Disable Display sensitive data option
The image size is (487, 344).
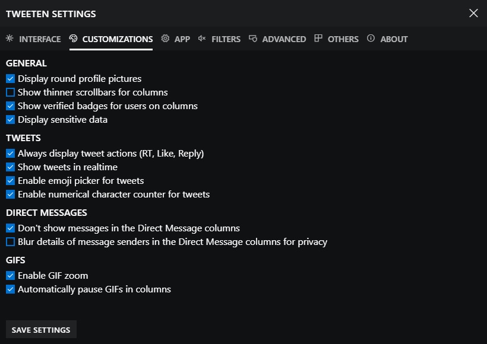pos(10,119)
